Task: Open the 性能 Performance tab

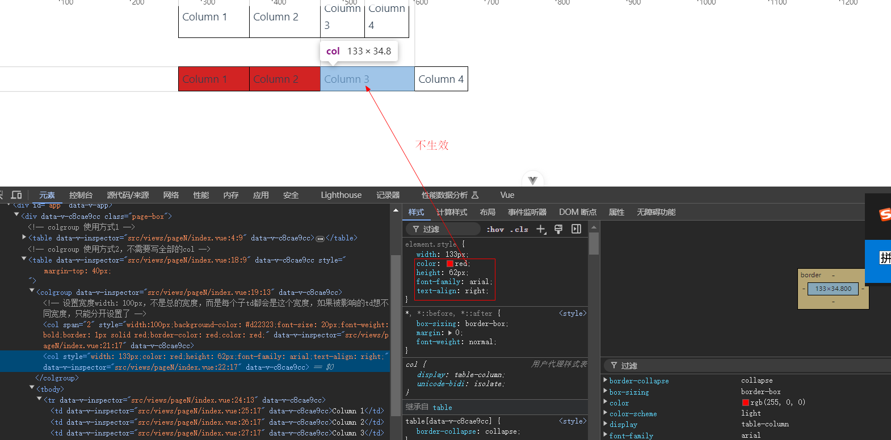Action: coord(201,195)
